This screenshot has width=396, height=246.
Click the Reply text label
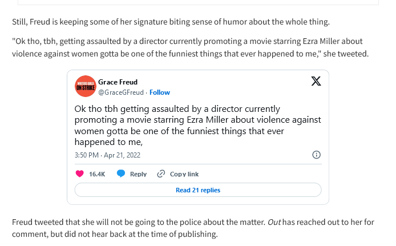click(x=138, y=174)
